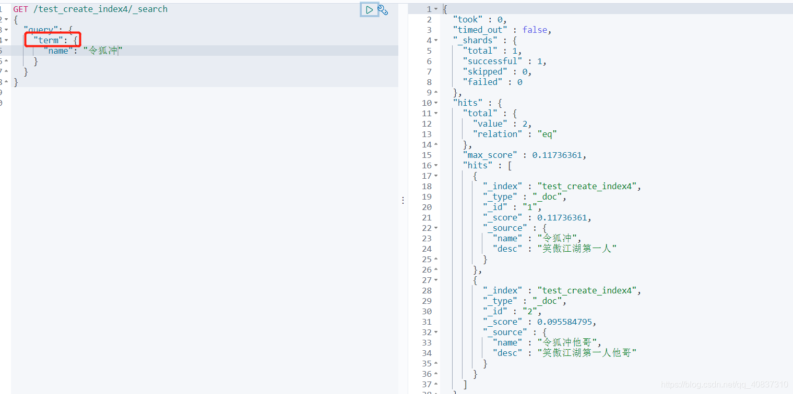793x394 pixels.
Task: Click the "笑傲江湖第一人他哥" desc value
Action: coord(587,353)
